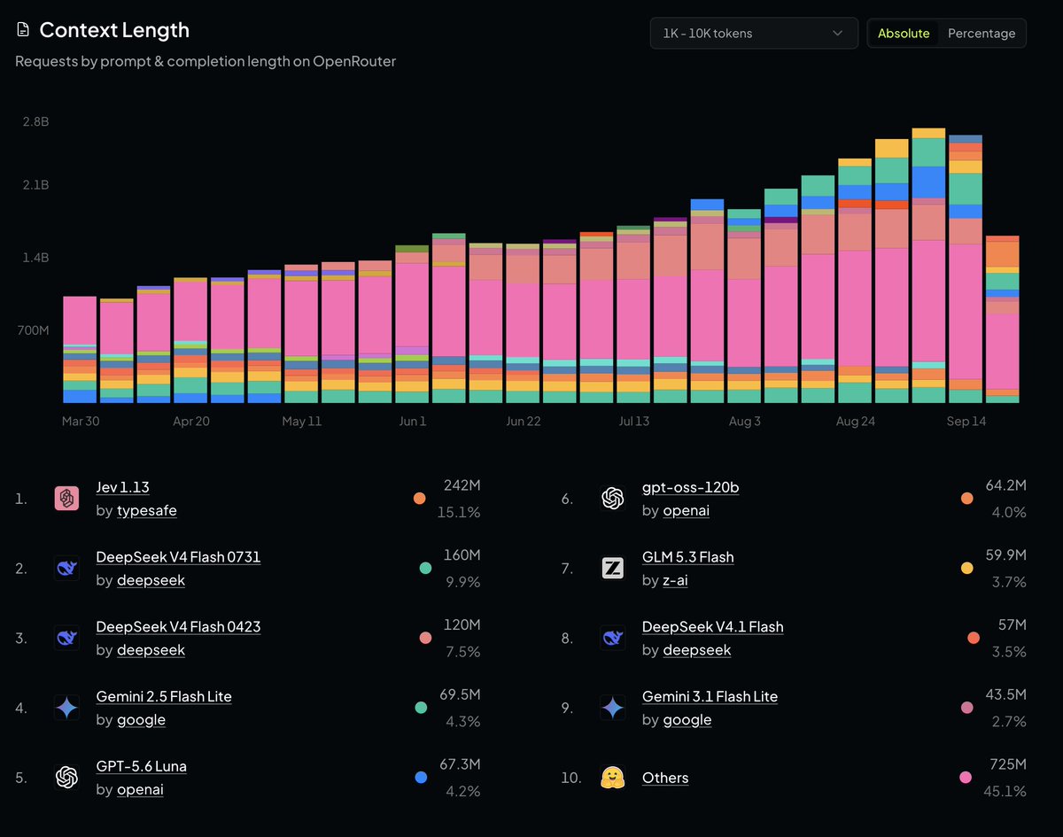
Task: Open the Others entry link
Action: point(665,778)
